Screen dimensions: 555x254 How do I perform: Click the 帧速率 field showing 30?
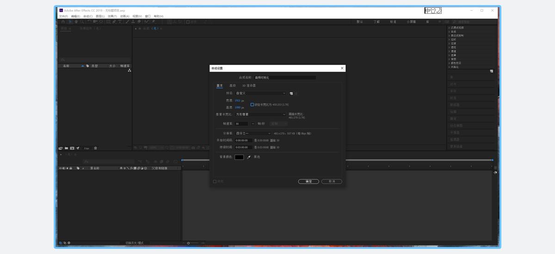pos(242,124)
